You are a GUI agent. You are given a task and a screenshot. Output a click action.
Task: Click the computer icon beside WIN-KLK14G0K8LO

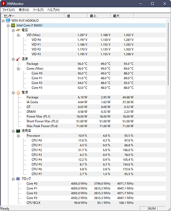click(8, 20)
